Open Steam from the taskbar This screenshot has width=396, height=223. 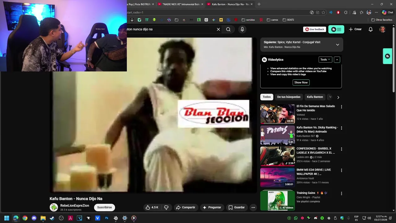click(x=52, y=218)
